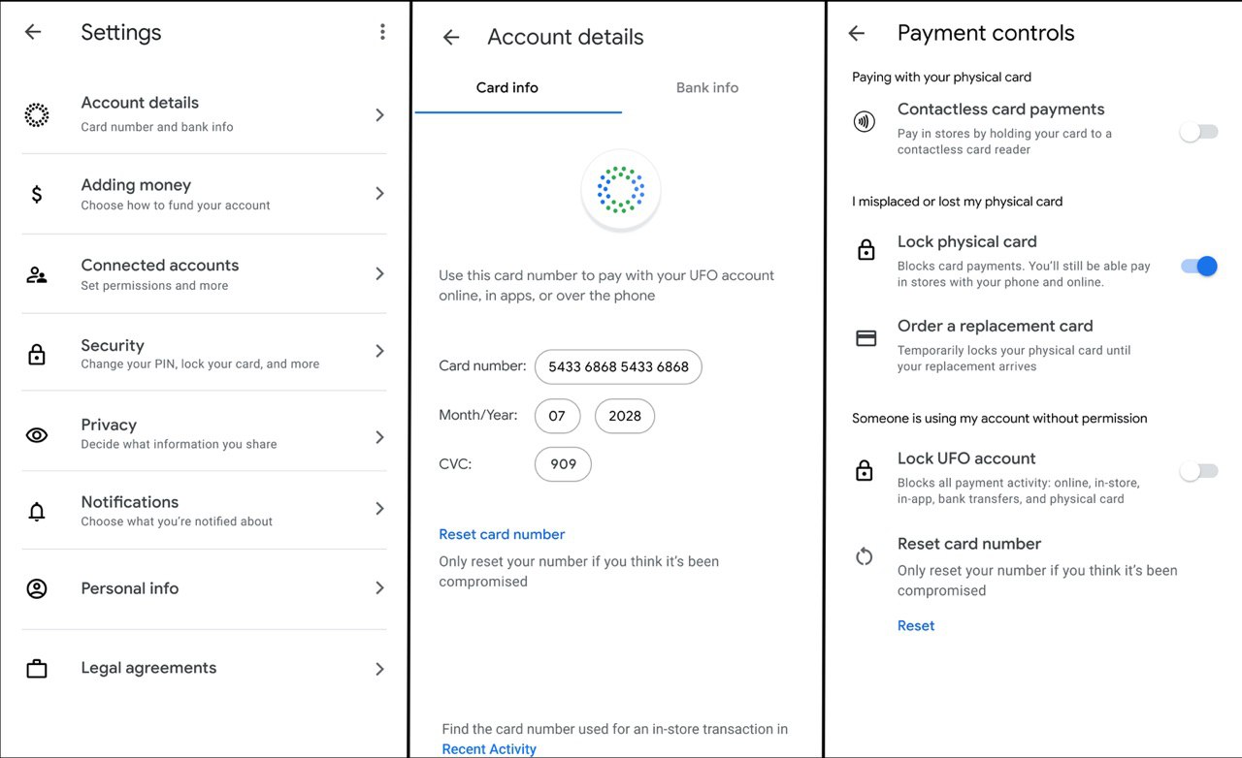Click the Privacy eye icon
This screenshot has height=758, width=1242.
tap(37, 435)
